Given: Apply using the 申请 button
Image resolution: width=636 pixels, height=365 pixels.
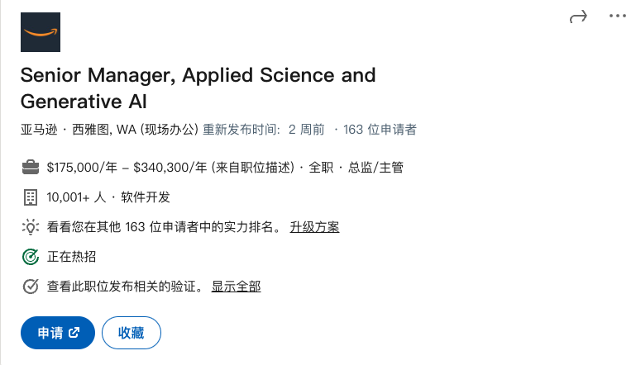Looking at the screenshot, I should [58, 333].
